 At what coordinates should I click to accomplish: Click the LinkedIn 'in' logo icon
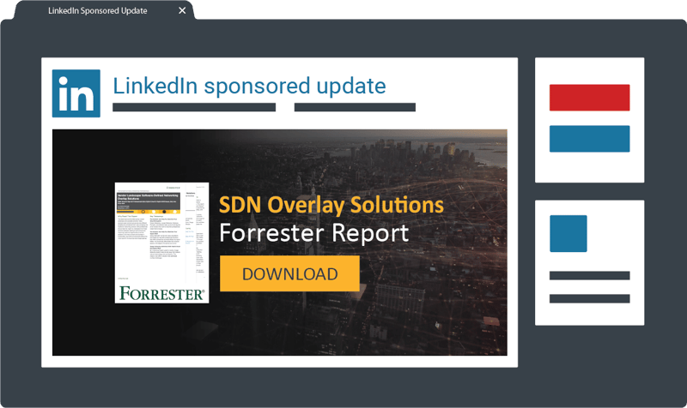76,93
